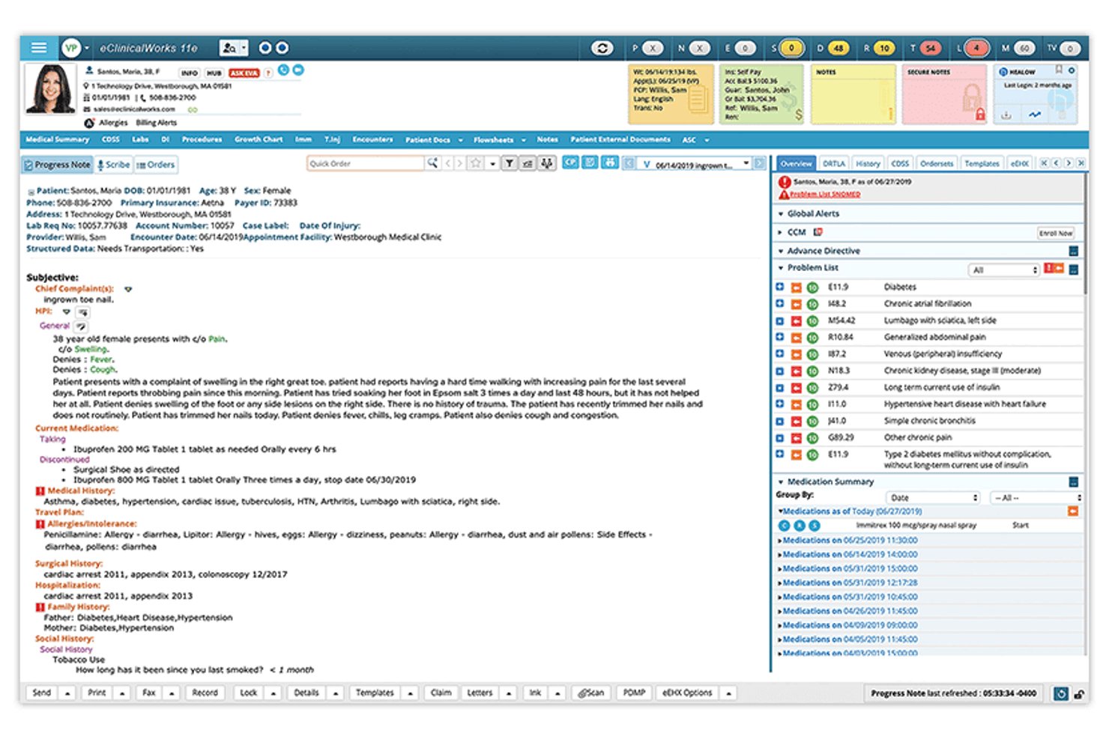Expand the CCM section
Screen dimensions: 1109x739
[x=780, y=233]
